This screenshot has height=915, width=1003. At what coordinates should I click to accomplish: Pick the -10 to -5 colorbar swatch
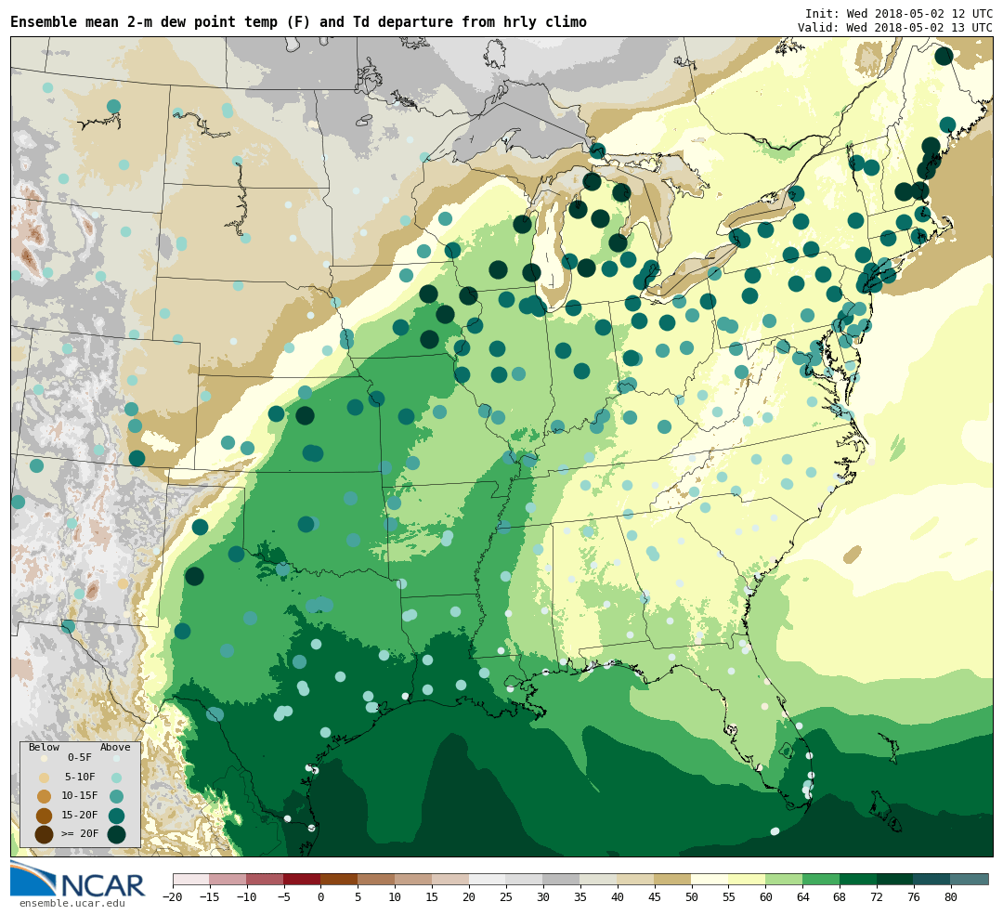266,879
